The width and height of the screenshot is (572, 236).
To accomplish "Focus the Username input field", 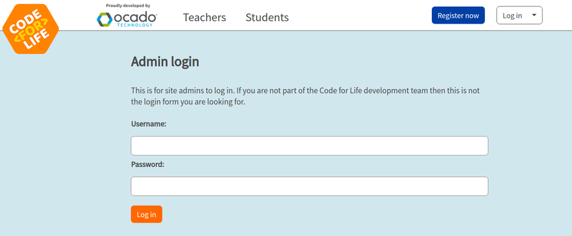I will click(309, 146).
